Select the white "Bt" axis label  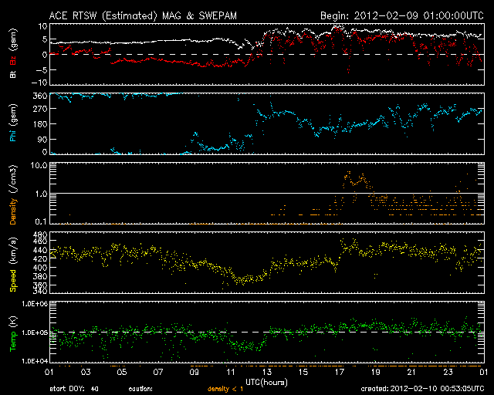pos(13,74)
